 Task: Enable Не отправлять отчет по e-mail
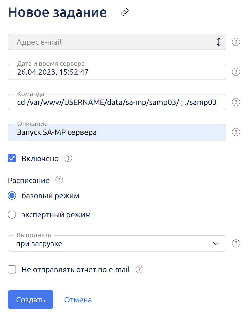(x=12, y=269)
